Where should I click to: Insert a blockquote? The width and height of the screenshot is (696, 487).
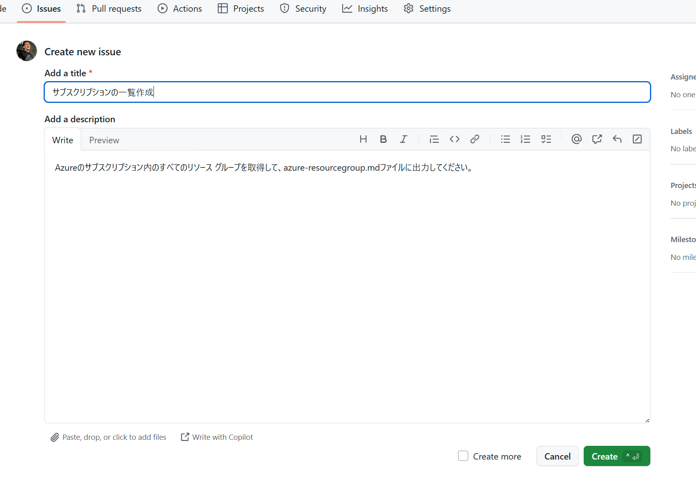coord(434,139)
